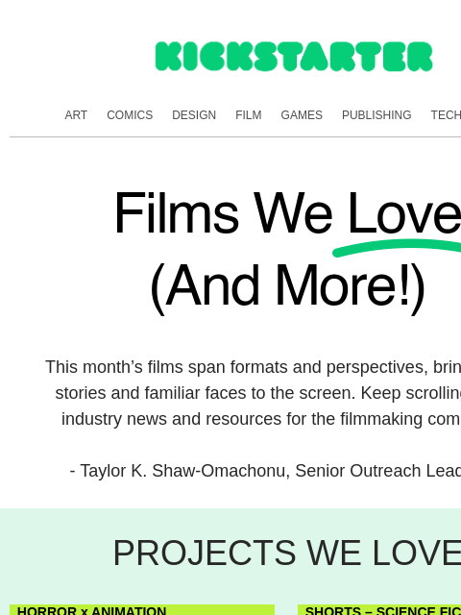Click the 'Films We Love' headline
This screenshot has height=615, width=461.
(x=287, y=213)
